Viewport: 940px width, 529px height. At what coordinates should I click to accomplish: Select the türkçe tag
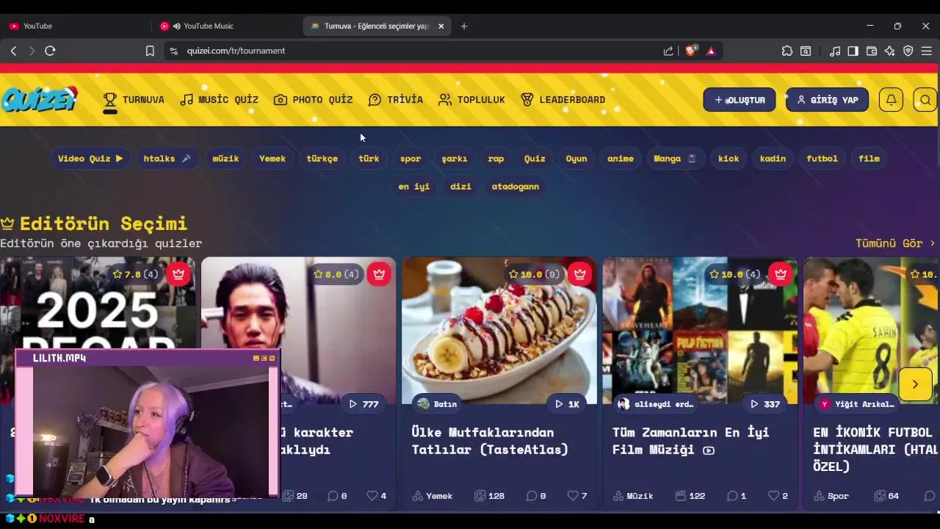pos(322,159)
